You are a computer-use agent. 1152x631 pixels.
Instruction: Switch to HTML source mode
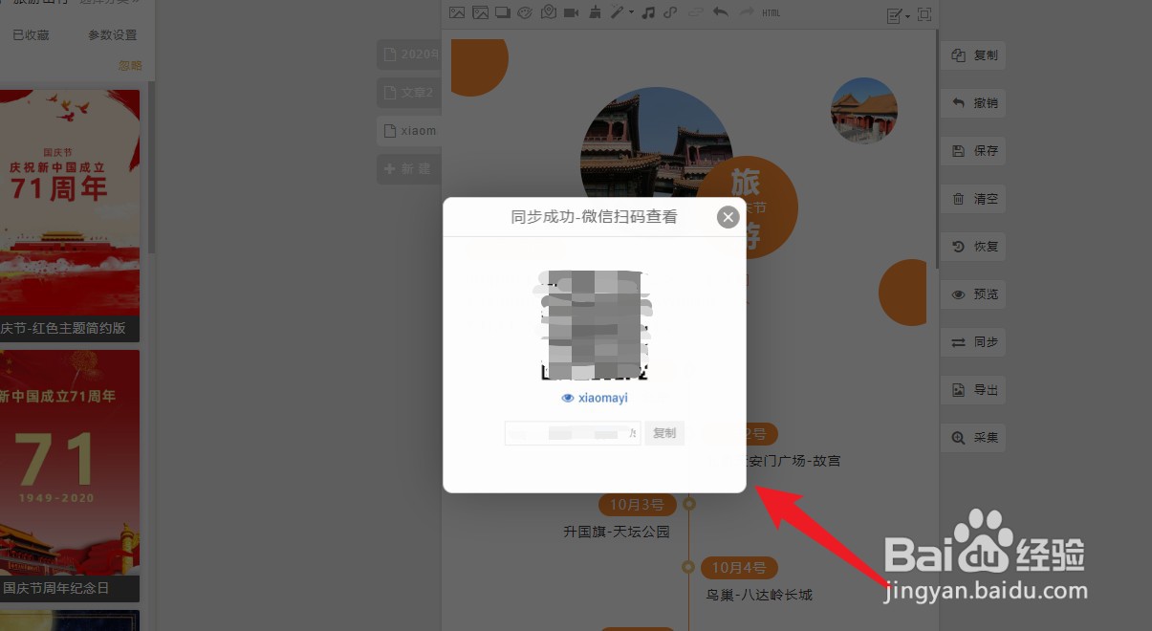[x=772, y=12]
